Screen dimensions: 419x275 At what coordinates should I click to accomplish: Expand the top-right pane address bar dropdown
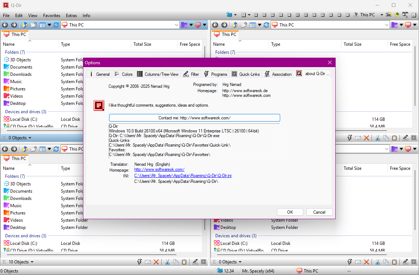click(x=387, y=25)
